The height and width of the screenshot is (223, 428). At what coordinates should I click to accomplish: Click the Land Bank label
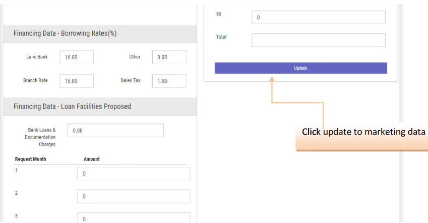tap(37, 57)
